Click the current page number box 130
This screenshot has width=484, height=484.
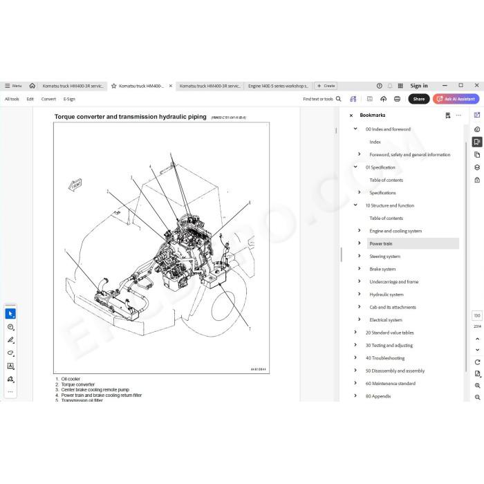tap(477, 315)
